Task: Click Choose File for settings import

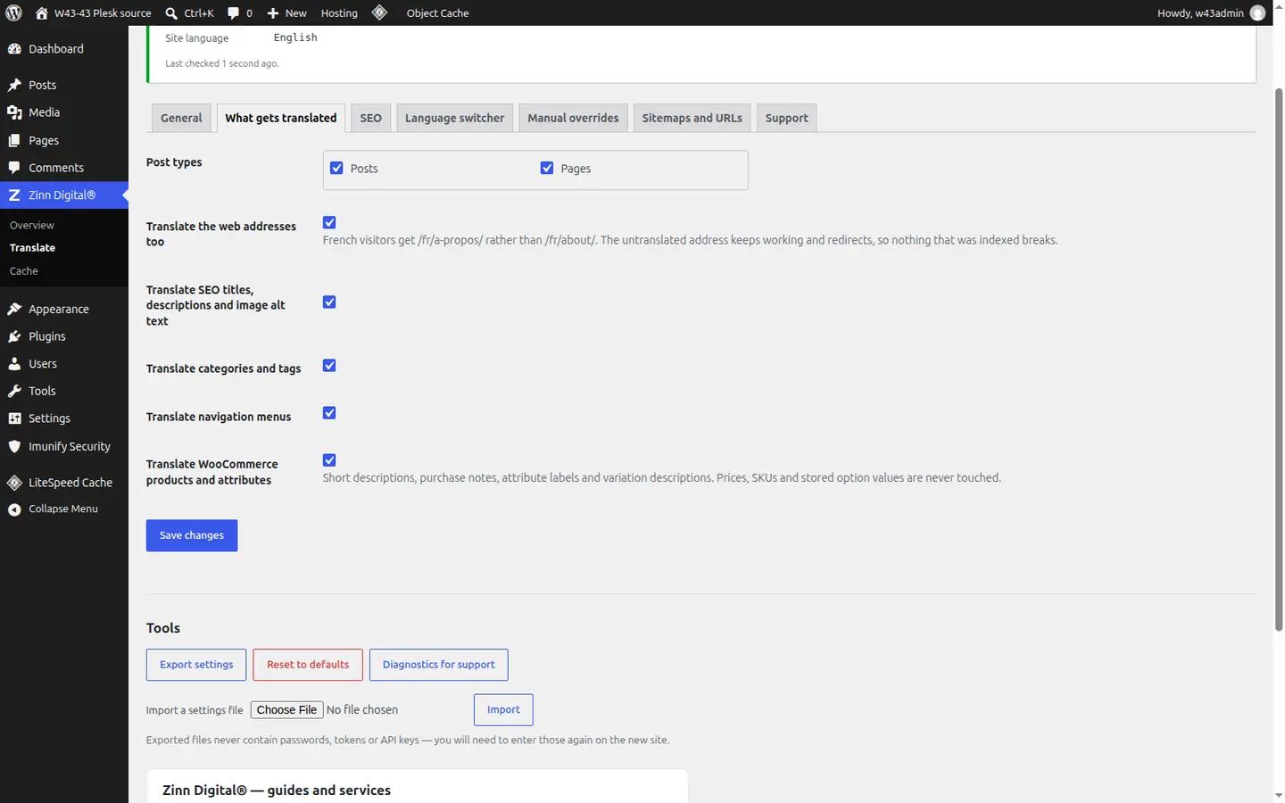Action: click(286, 709)
